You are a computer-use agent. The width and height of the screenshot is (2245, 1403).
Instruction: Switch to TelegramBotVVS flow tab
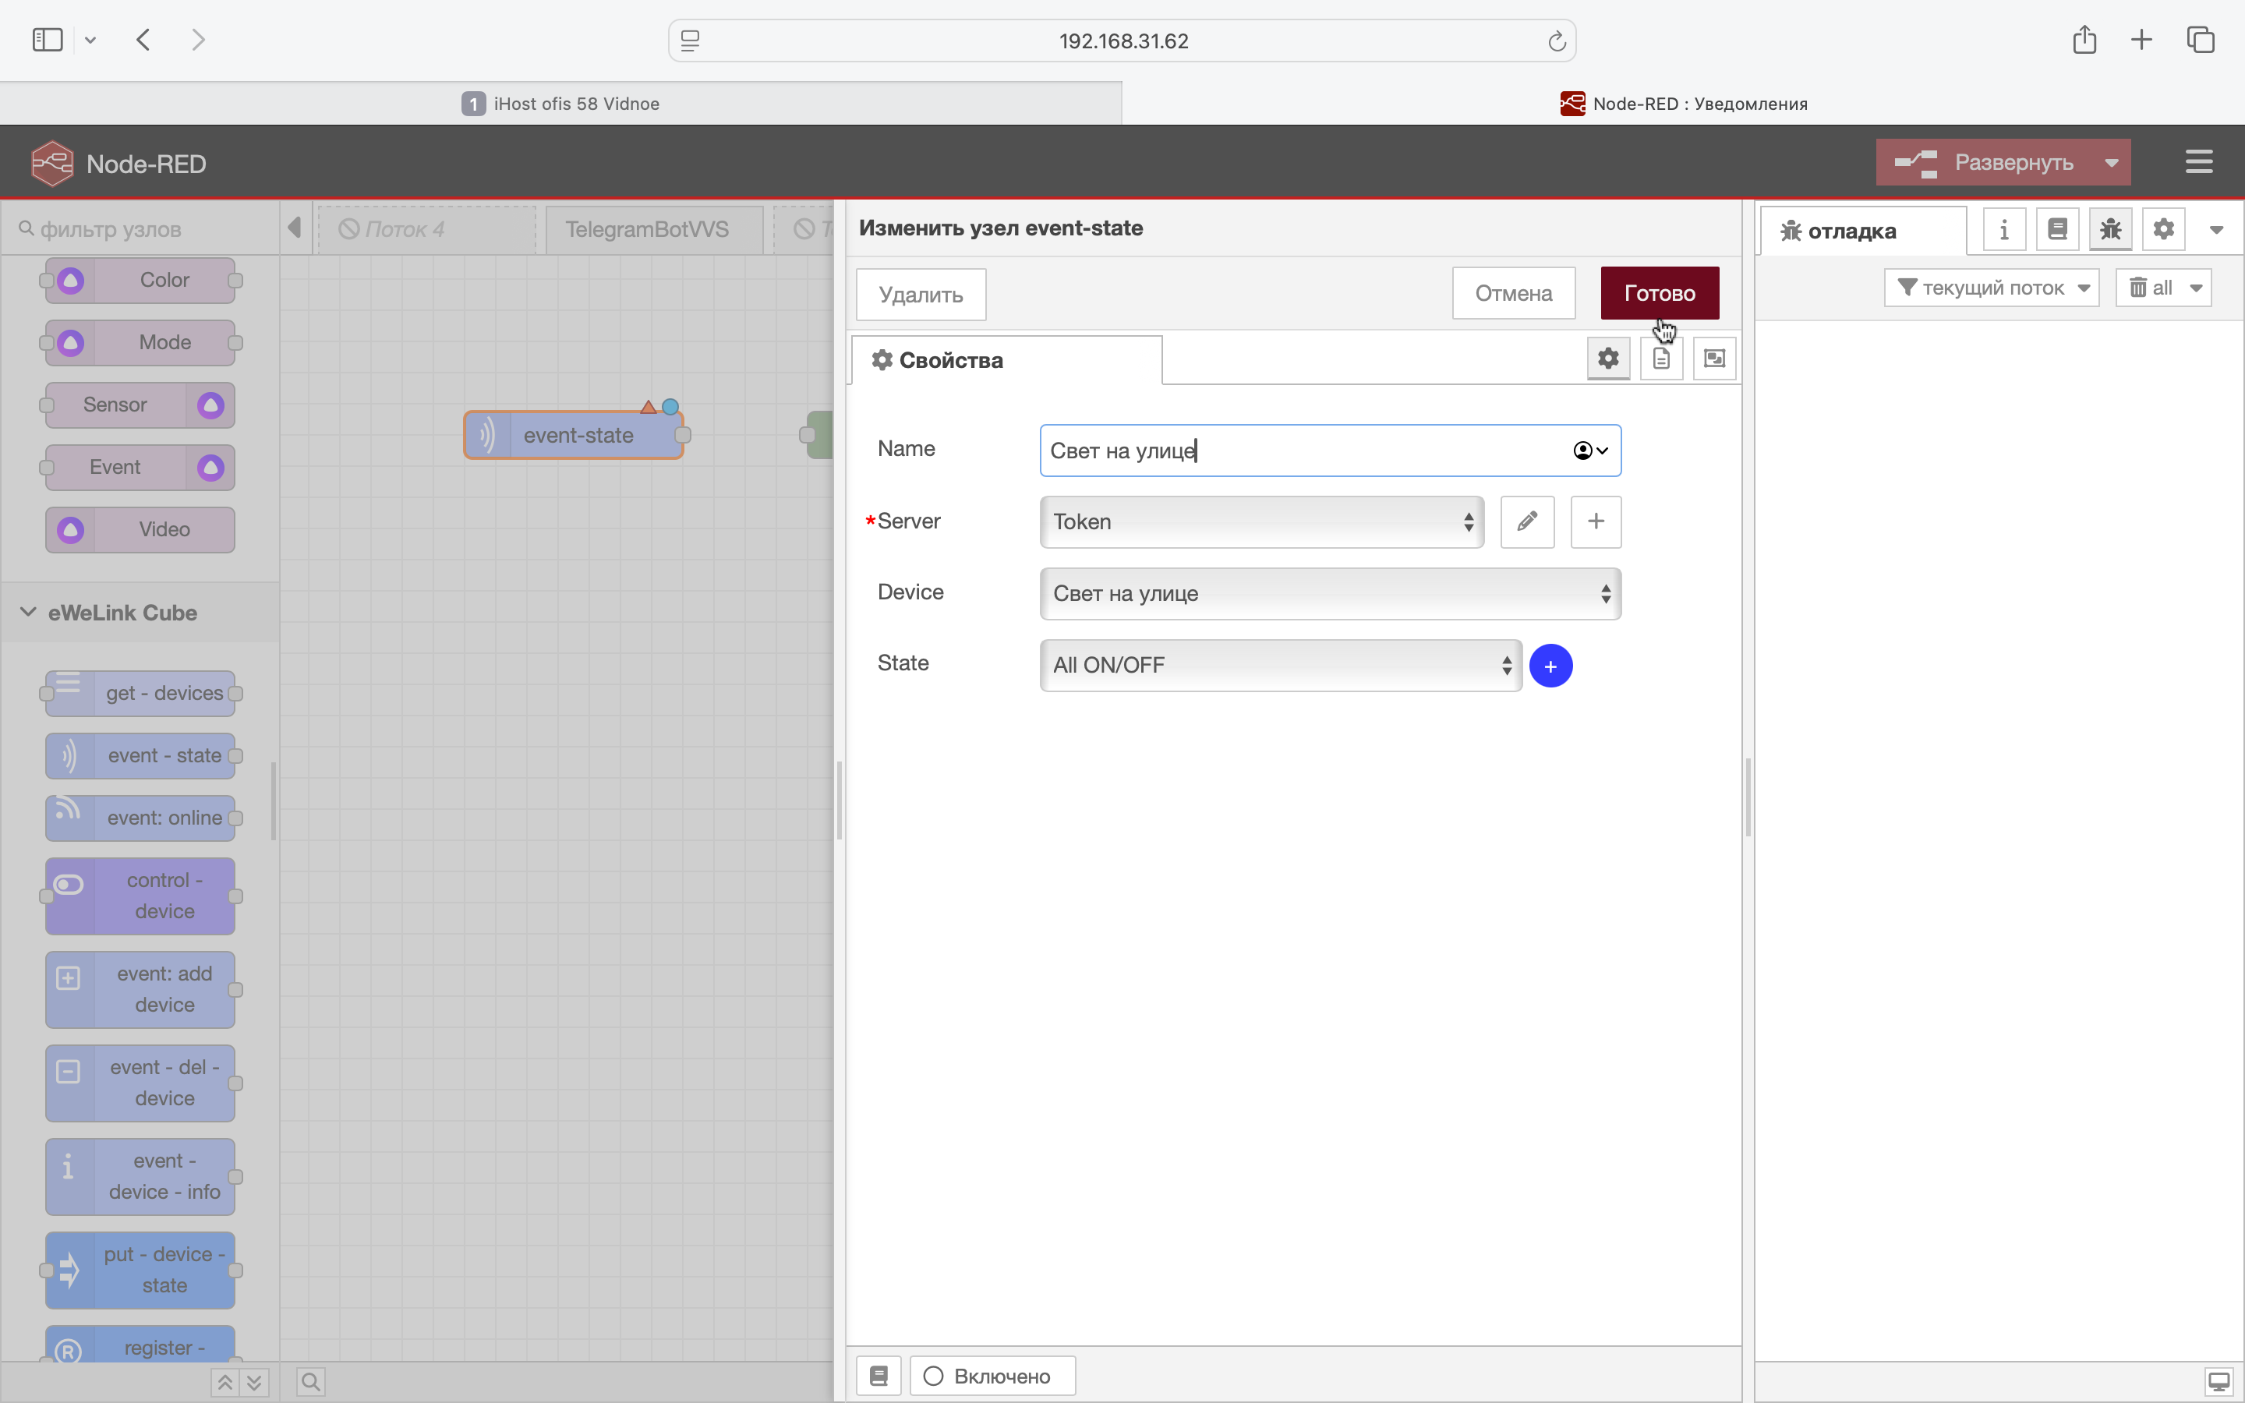pos(646,229)
